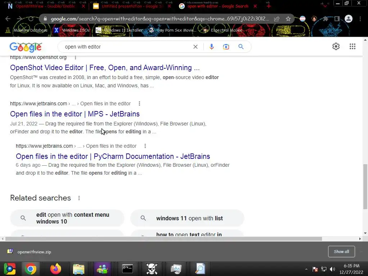Click the Google logo
Screen dimensions: 368x276
pos(26,47)
